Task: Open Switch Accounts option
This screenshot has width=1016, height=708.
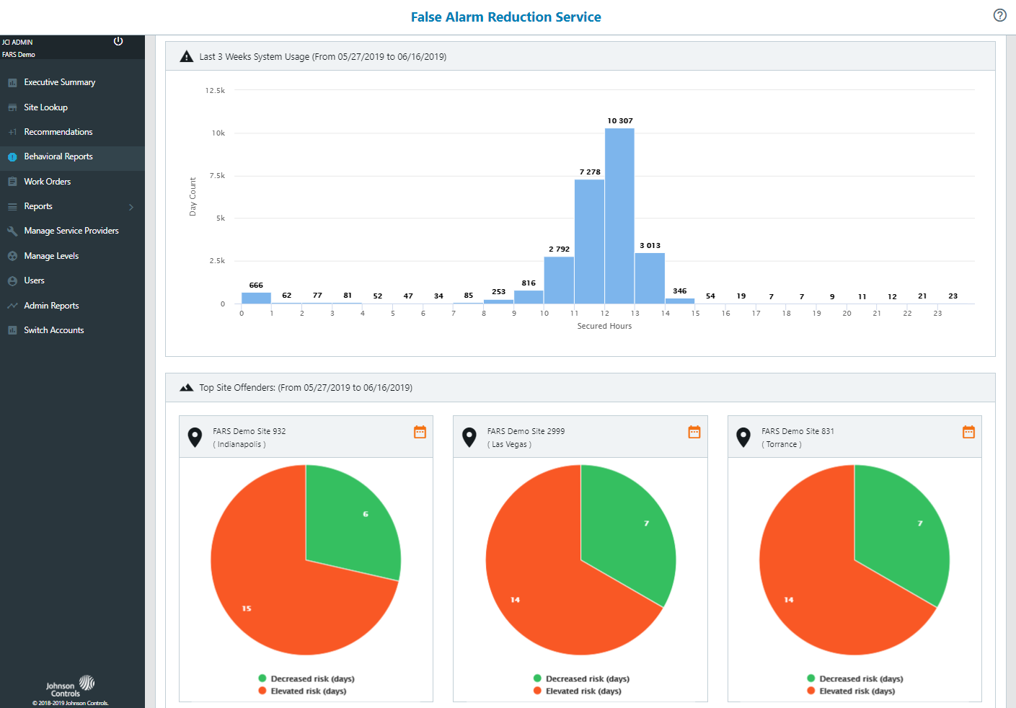Action: click(53, 330)
